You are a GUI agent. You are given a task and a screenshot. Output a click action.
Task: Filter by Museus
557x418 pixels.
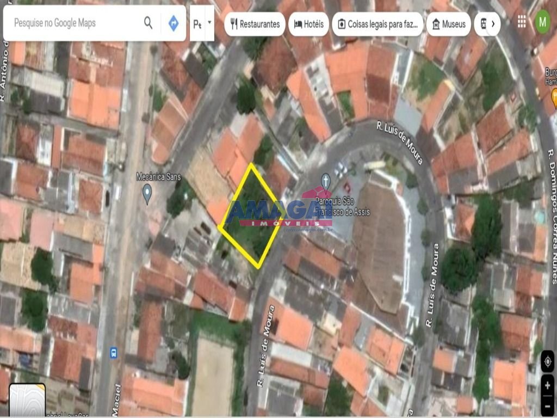click(448, 24)
